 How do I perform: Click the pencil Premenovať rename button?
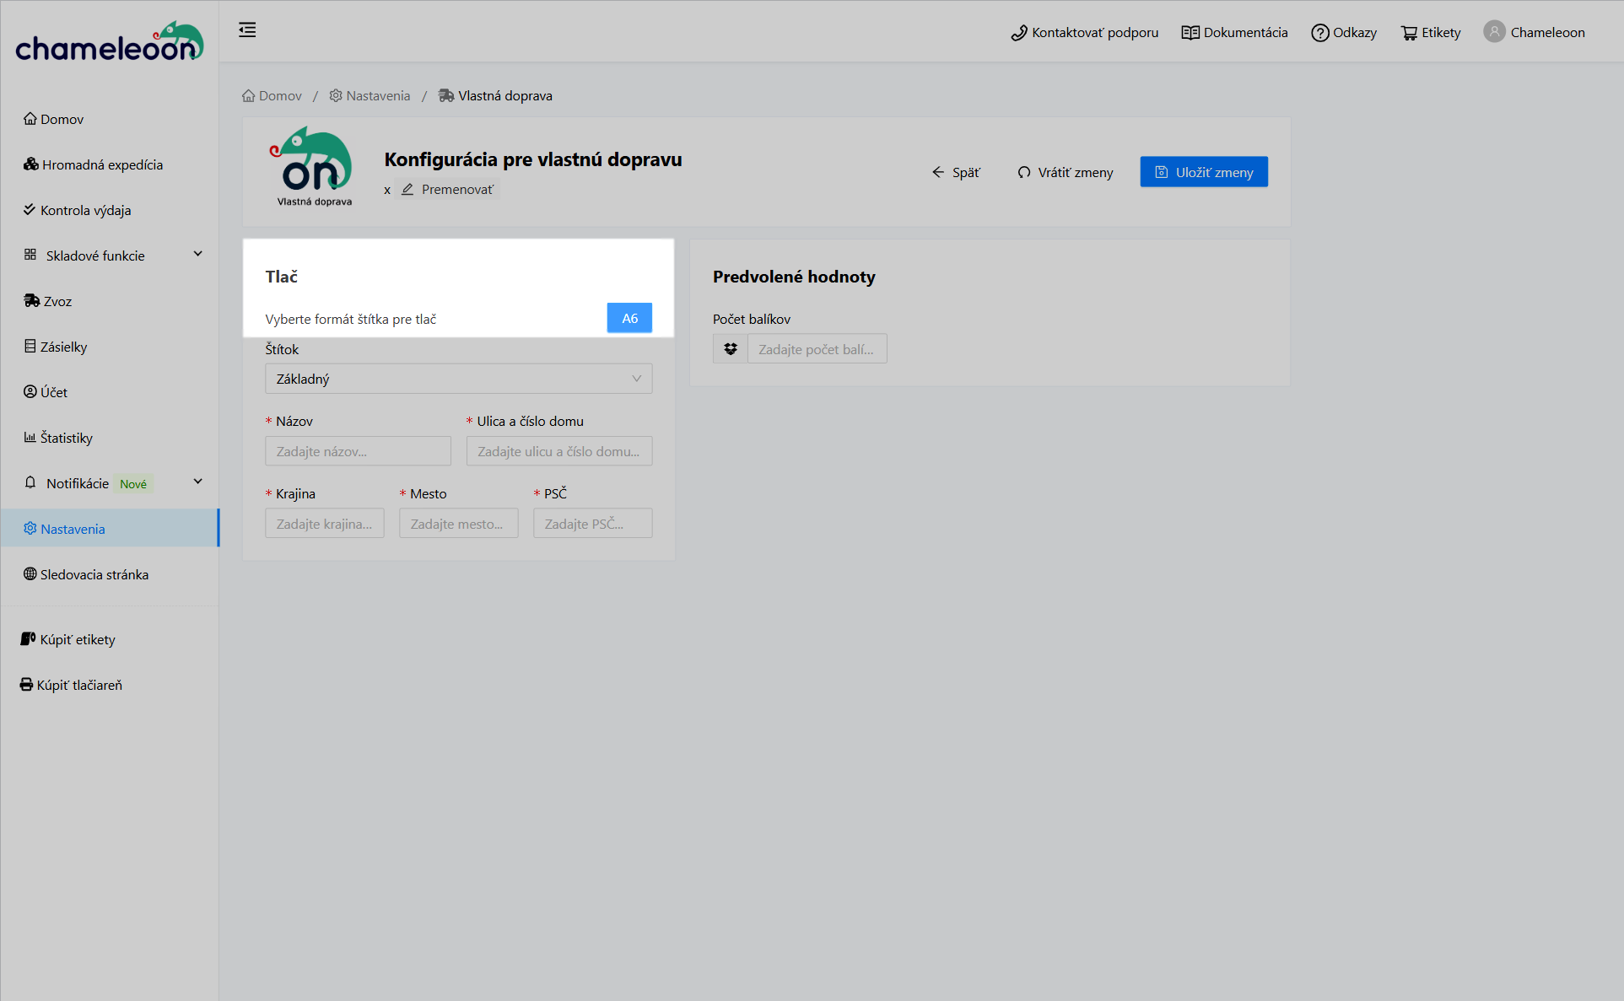coord(449,190)
